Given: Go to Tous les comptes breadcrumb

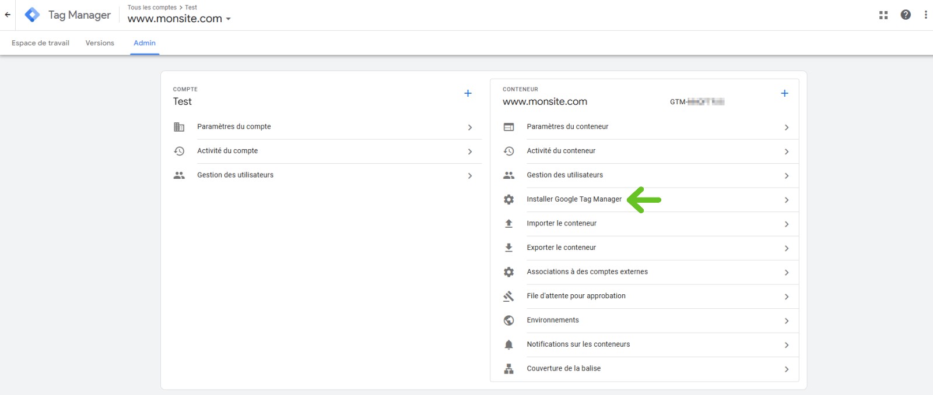Looking at the screenshot, I should pos(152,8).
